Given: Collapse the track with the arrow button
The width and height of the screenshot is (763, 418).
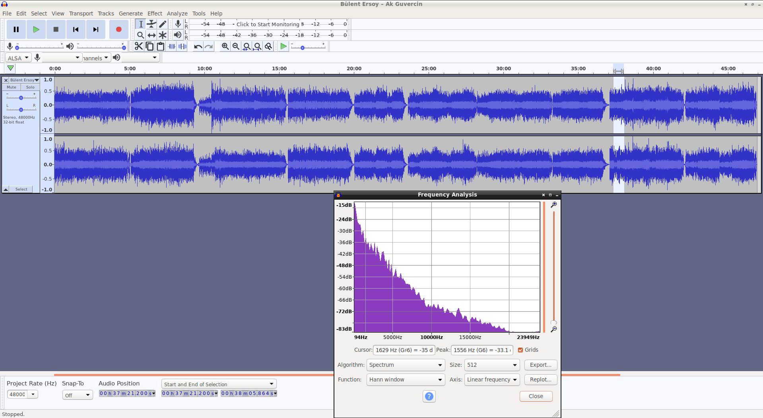Looking at the screenshot, I should pyautogui.click(x=6, y=189).
